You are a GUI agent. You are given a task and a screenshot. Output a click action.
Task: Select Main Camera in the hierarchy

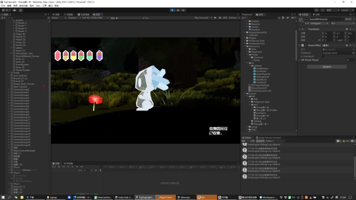(20, 87)
